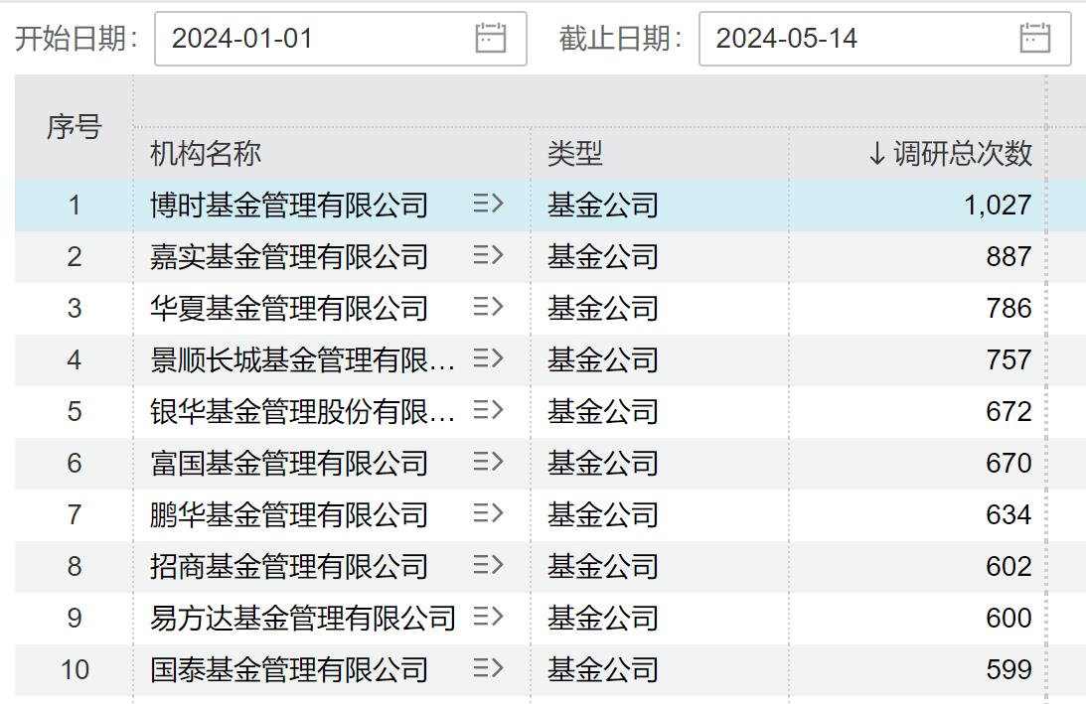Click 基金公司 type in 博时基金 row
1086x704 pixels.
point(602,205)
